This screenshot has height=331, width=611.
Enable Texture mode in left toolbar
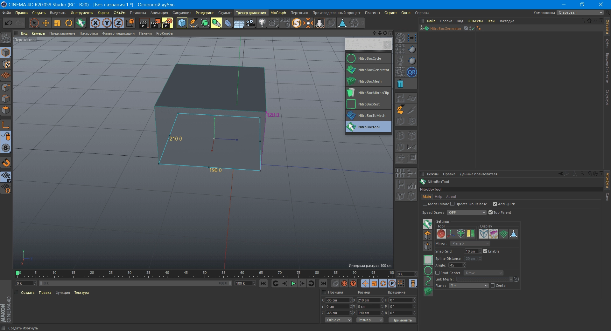[x=6, y=64]
